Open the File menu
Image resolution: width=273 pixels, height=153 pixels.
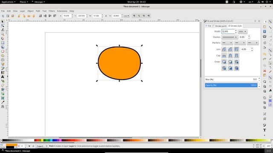pyautogui.click(x=3, y=11)
